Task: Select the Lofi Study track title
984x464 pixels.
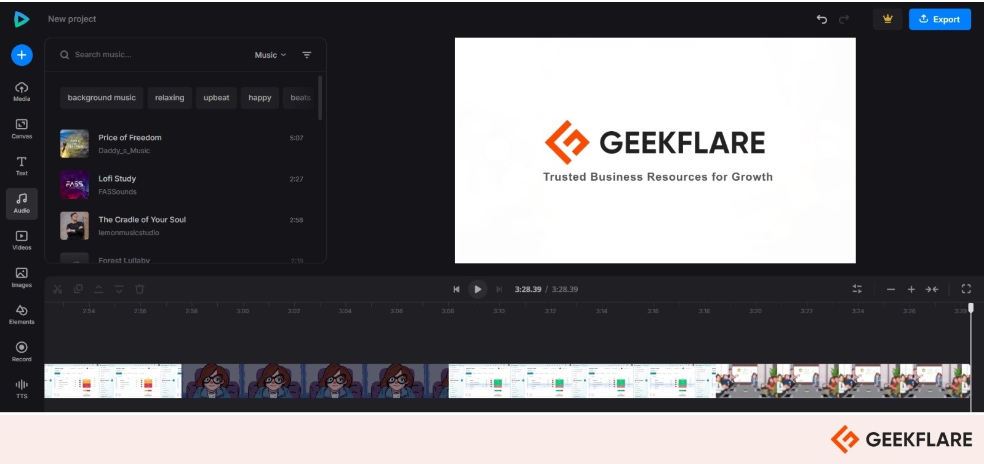Action: point(117,178)
